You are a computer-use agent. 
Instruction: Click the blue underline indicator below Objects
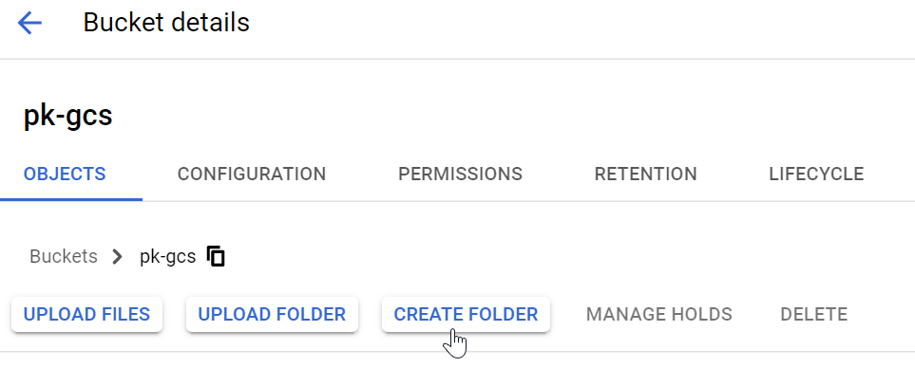tap(71, 200)
